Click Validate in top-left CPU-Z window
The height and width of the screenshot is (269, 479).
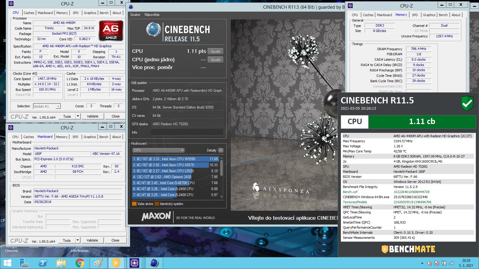pos(93,116)
